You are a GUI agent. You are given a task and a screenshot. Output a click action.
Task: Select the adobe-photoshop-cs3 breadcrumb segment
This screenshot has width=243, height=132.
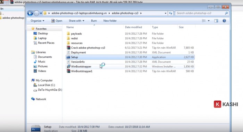(125, 13)
